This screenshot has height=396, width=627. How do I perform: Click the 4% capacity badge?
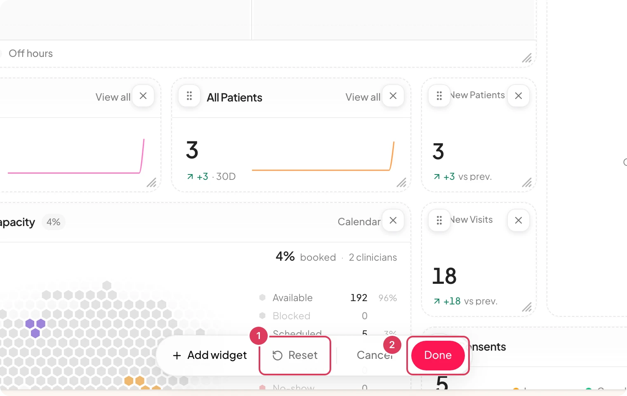(x=54, y=222)
